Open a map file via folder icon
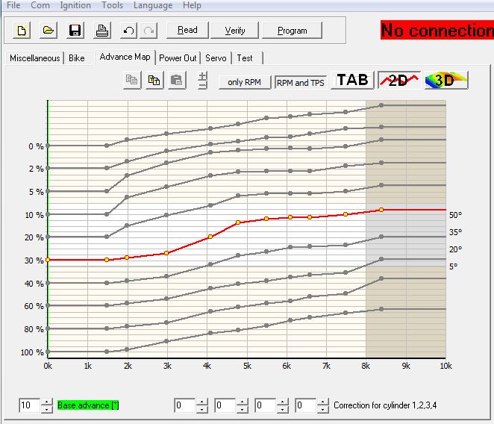The image size is (494, 424). tap(49, 31)
